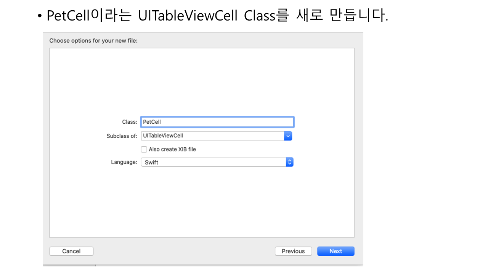Open the Language popup showing Swift

click(x=213, y=162)
